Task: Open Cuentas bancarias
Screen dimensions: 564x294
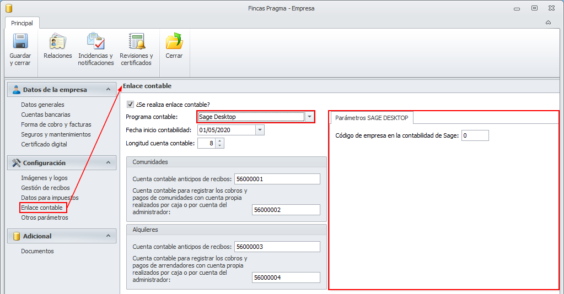Action: pyautogui.click(x=46, y=115)
